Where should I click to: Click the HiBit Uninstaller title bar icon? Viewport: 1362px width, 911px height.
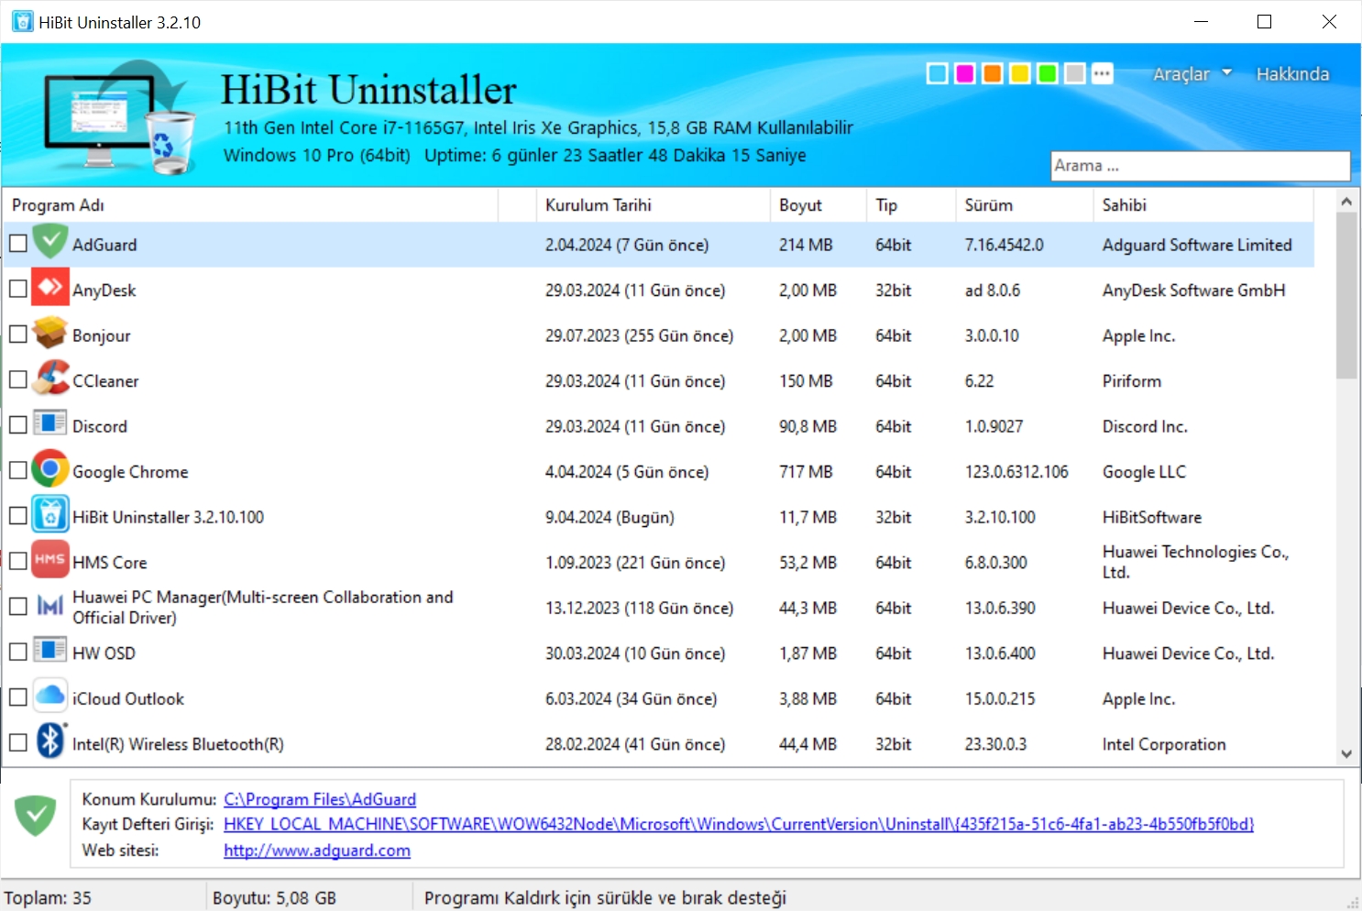pyautogui.click(x=22, y=21)
